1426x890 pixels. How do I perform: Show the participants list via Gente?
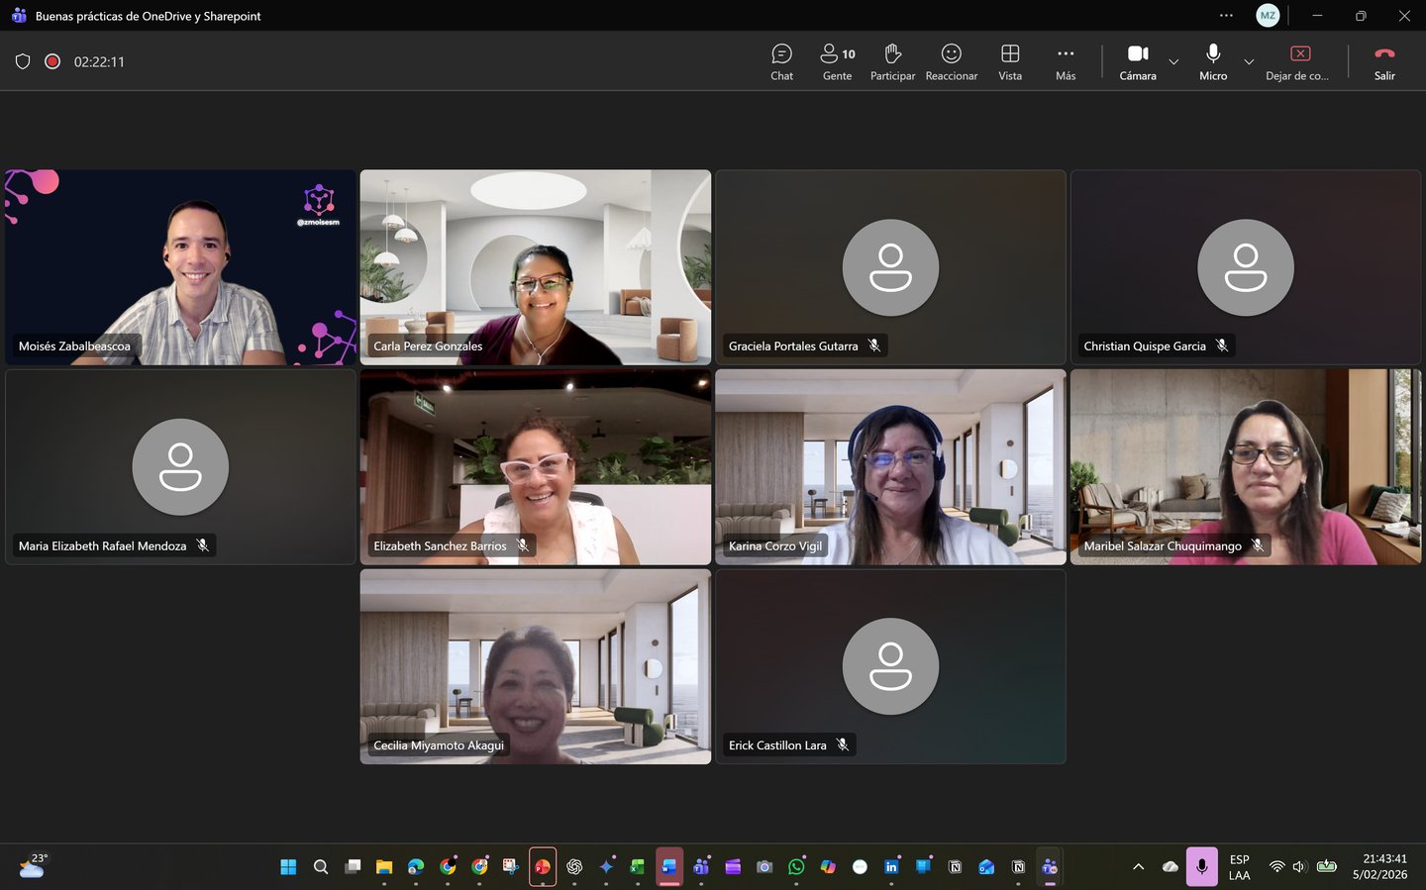[x=837, y=61]
